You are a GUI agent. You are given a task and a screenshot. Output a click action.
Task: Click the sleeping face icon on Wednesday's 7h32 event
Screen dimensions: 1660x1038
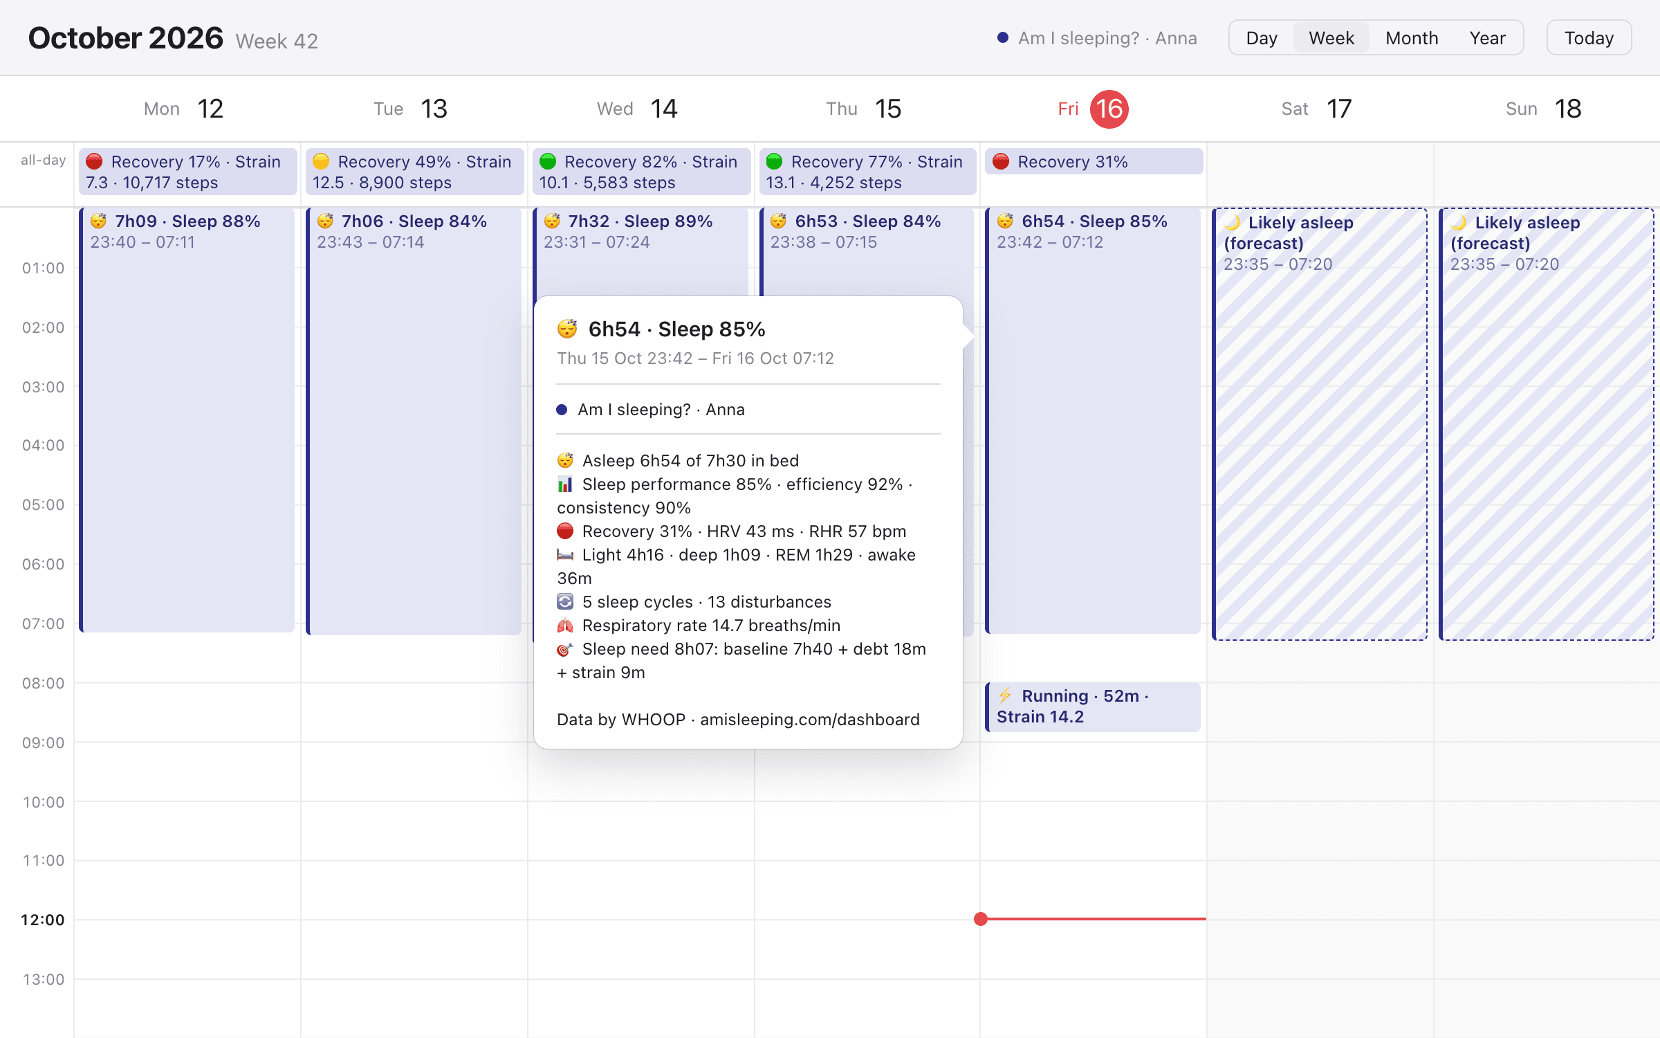[x=552, y=221]
